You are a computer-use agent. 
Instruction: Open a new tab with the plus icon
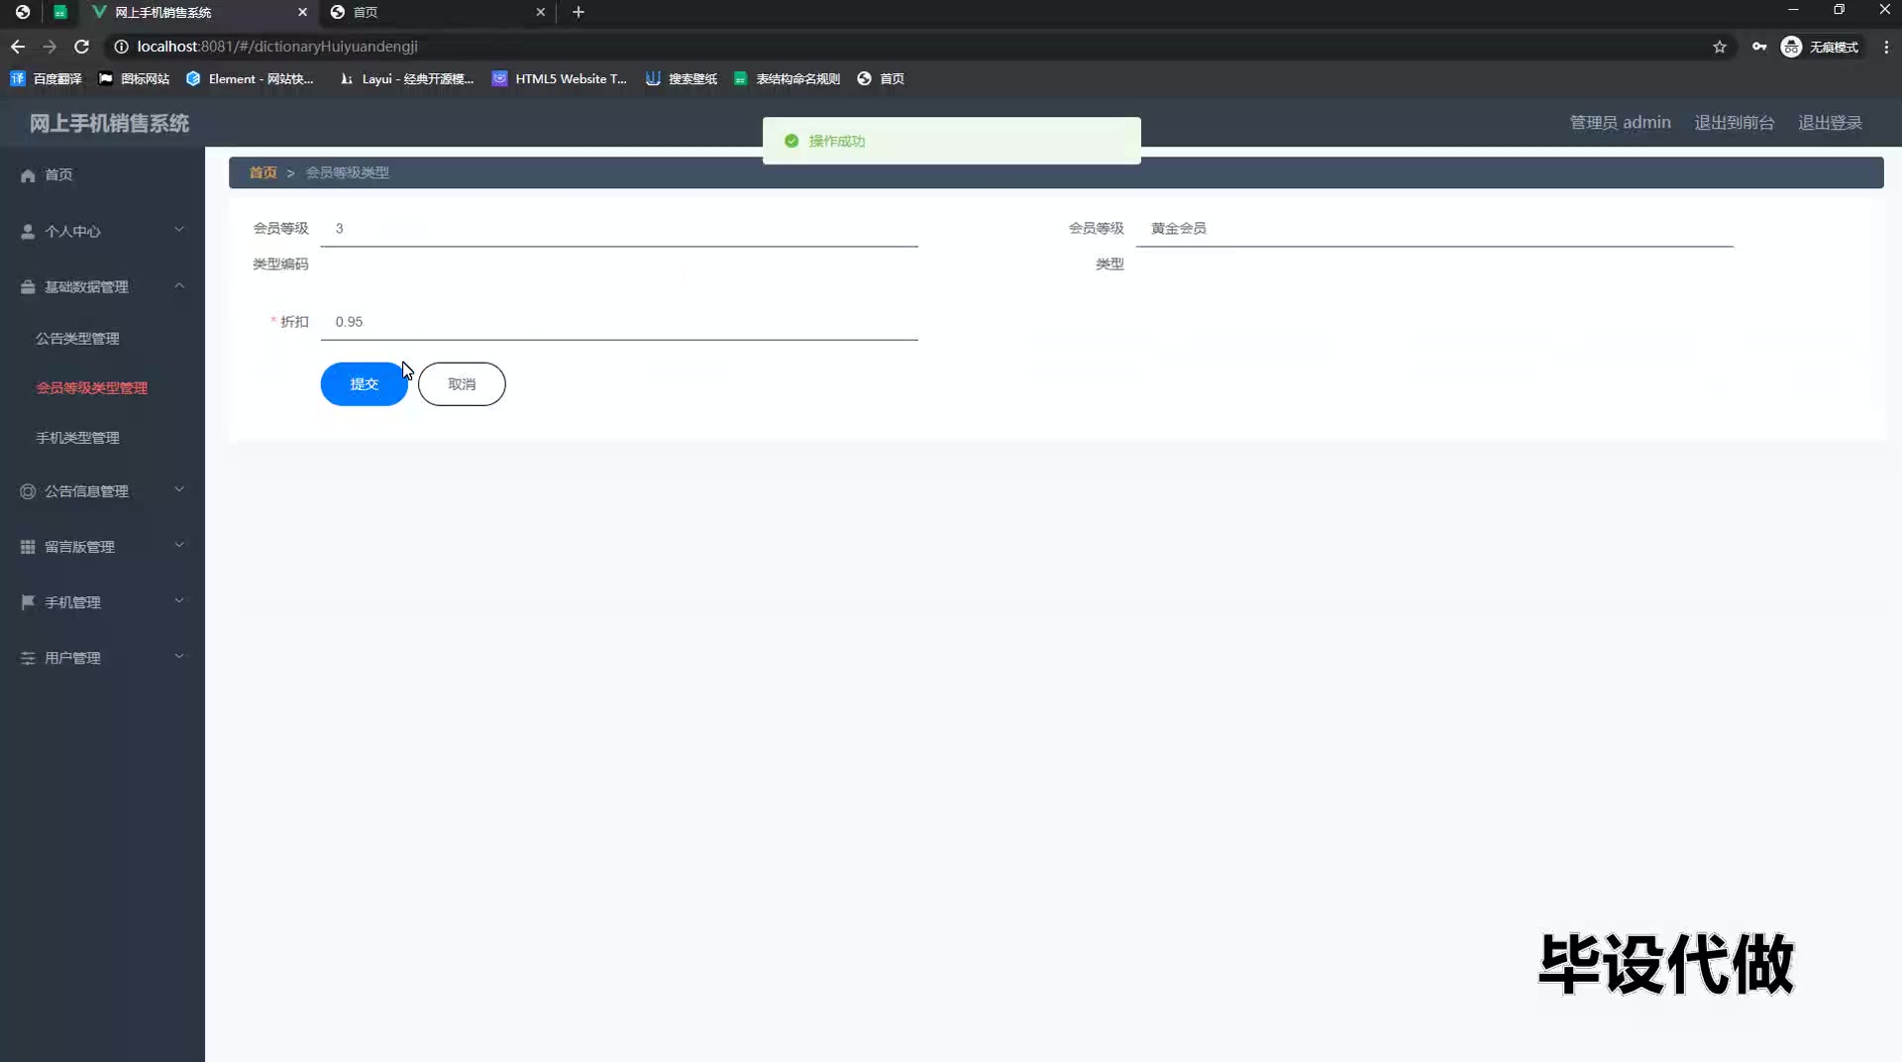coord(579,12)
